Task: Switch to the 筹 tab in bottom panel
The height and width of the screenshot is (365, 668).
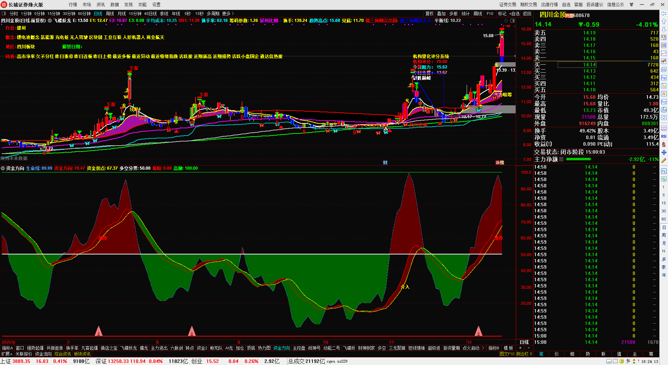Action: 651,354
